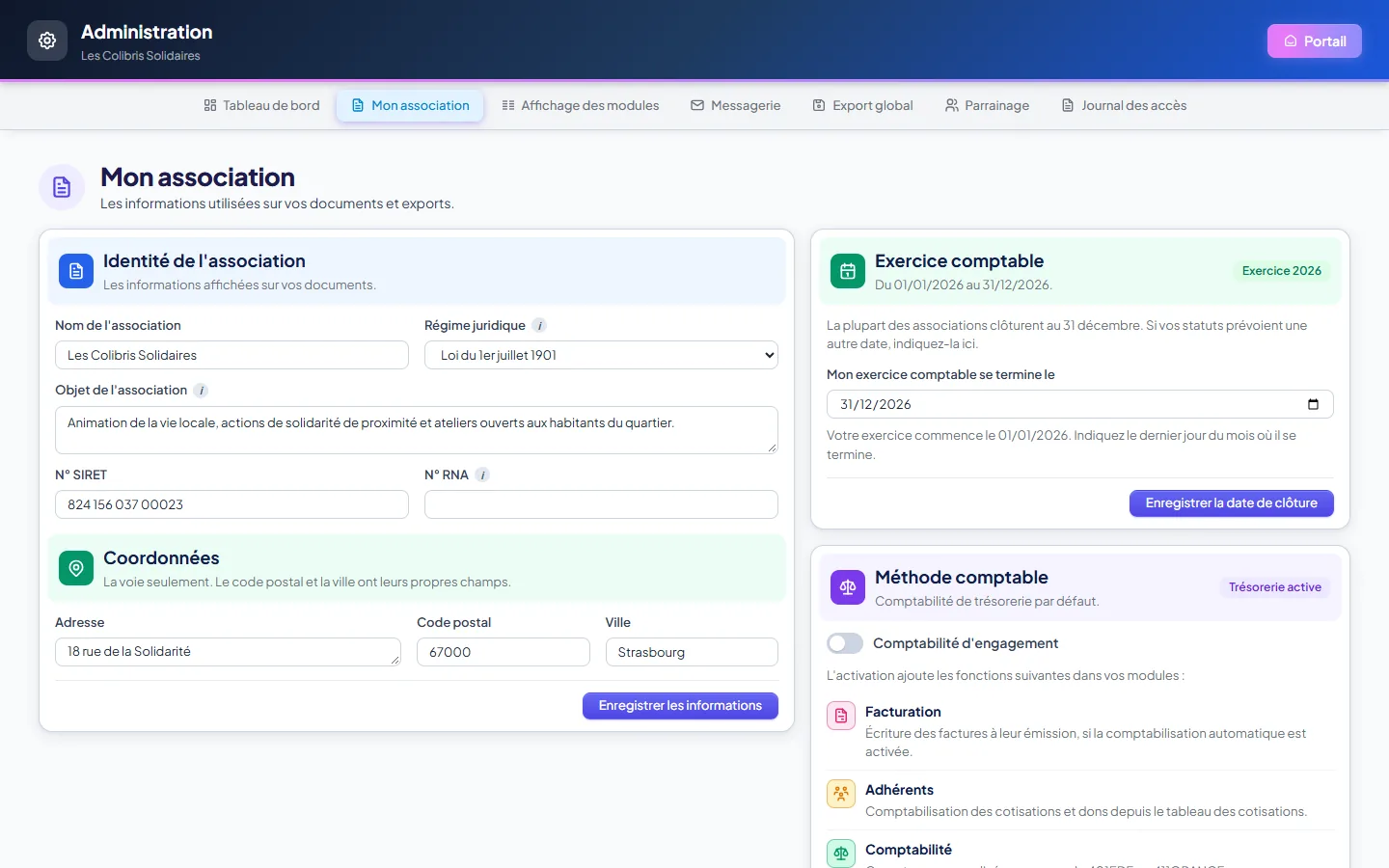1389x868 pixels.
Task: Open the calendar picker icon in date field
Action: [1313, 404]
